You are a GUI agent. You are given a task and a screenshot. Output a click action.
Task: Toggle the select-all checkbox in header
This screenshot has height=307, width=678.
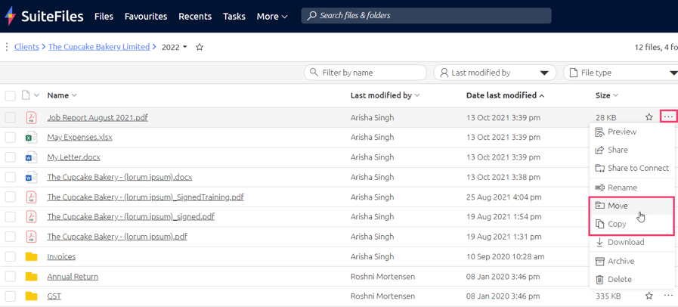point(10,95)
